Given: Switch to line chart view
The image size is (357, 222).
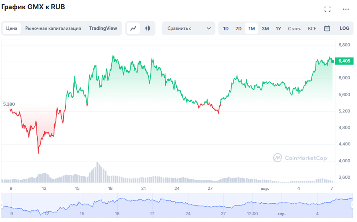Looking at the screenshot, I should [x=133, y=29].
